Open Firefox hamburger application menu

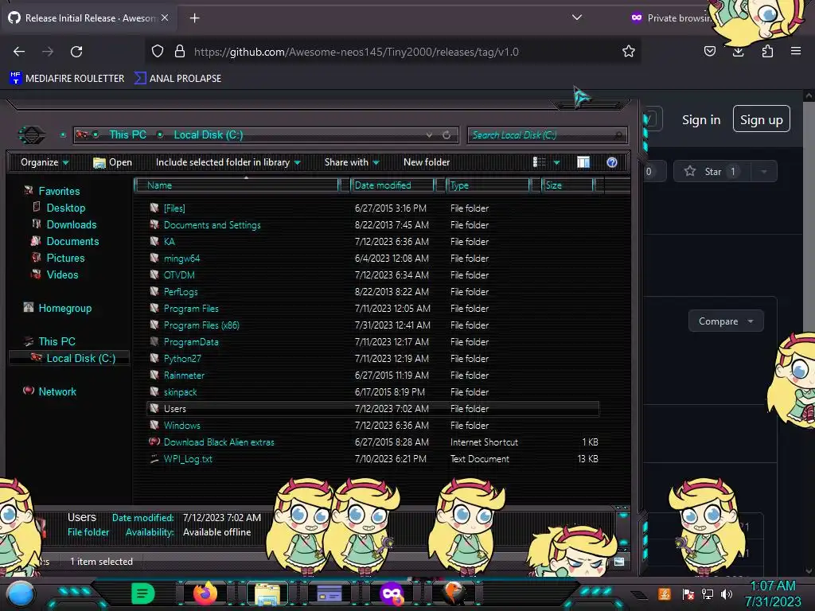pyautogui.click(x=796, y=52)
